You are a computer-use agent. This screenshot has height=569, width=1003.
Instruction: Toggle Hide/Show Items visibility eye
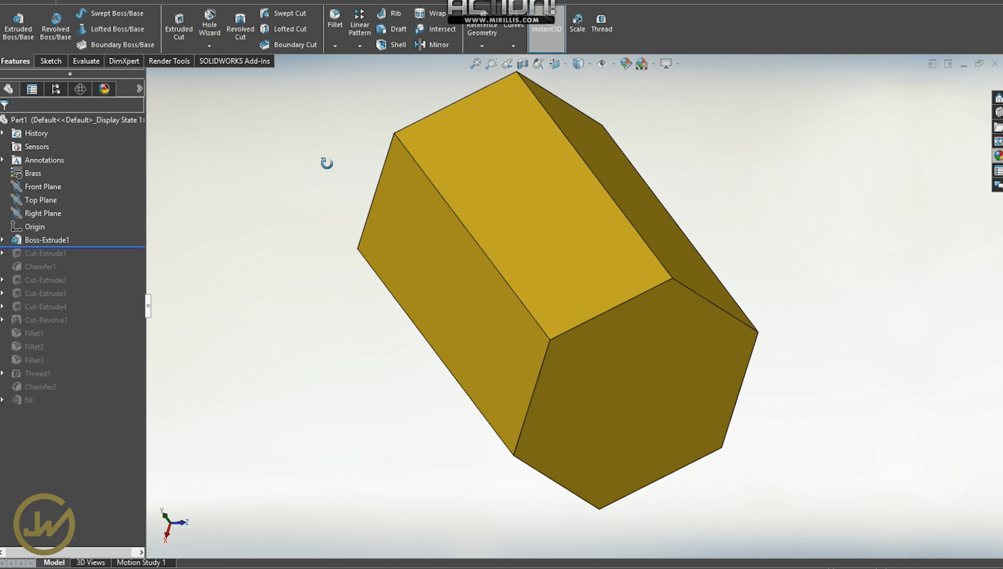(602, 63)
